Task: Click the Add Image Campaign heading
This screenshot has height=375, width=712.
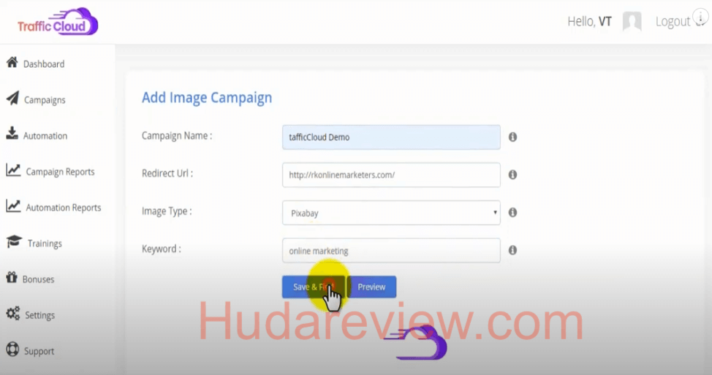Action: pos(207,98)
